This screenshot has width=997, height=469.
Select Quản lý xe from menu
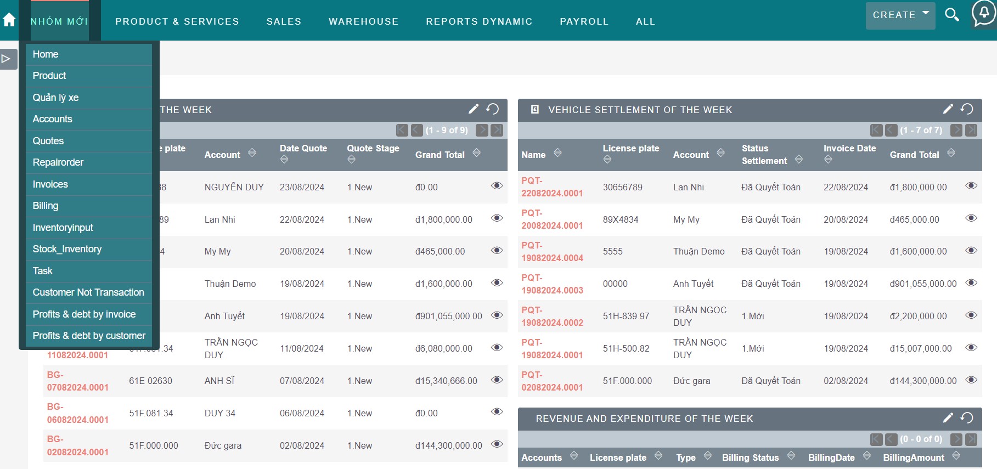[x=89, y=98]
